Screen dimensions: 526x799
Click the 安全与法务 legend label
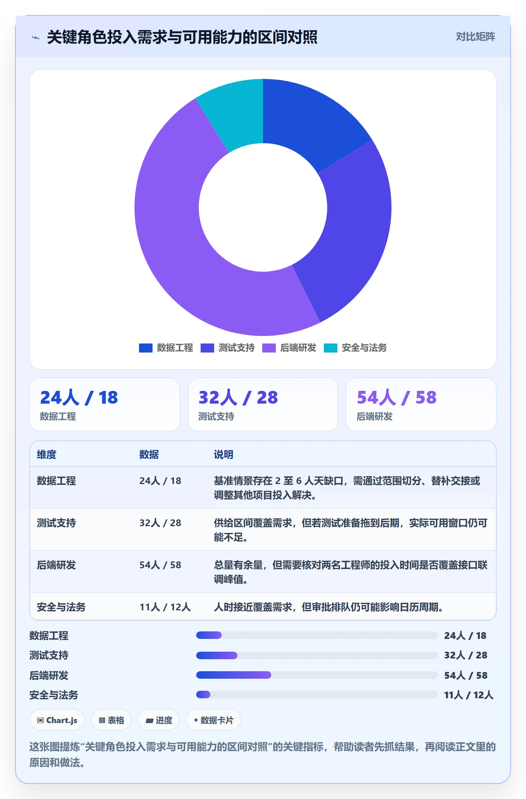(364, 348)
